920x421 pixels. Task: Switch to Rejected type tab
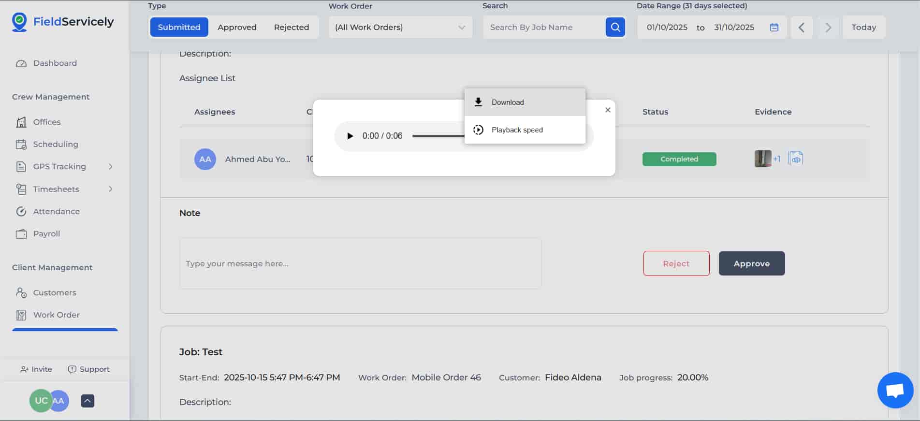291,27
